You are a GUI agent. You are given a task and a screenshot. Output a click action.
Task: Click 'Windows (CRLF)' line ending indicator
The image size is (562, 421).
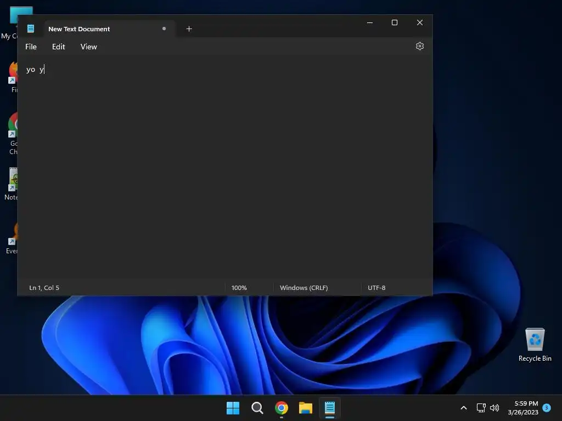[304, 288]
